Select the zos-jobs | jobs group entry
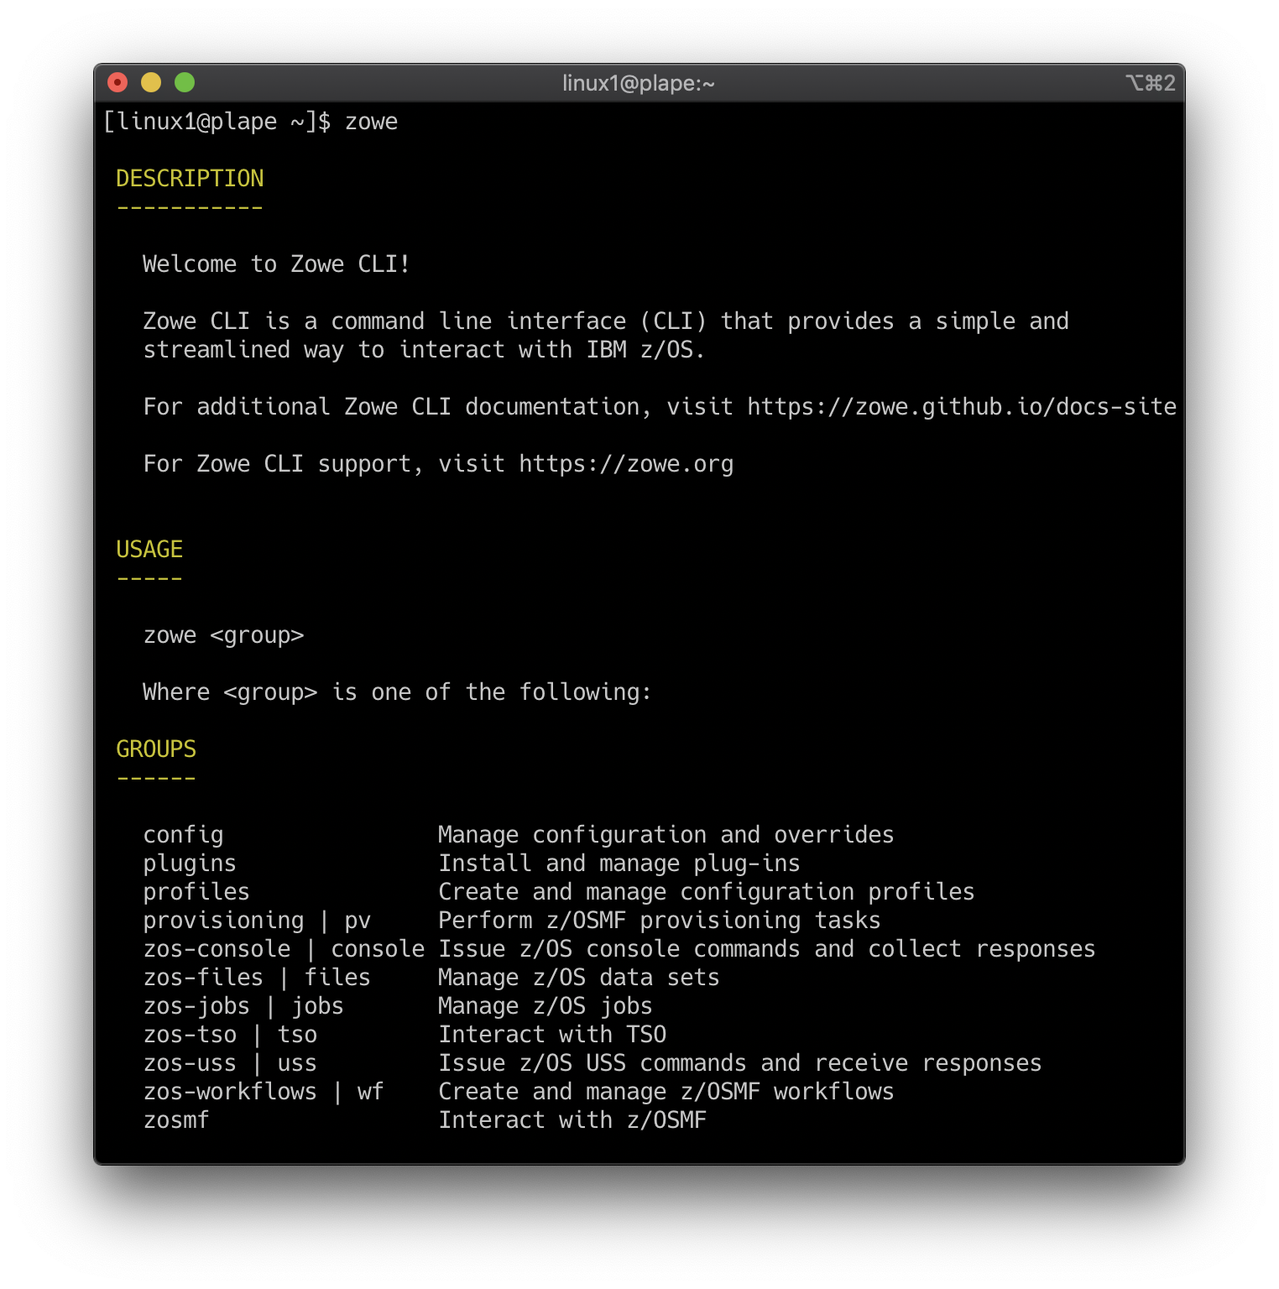This screenshot has height=1289, width=1279. click(x=243, y=1005)
